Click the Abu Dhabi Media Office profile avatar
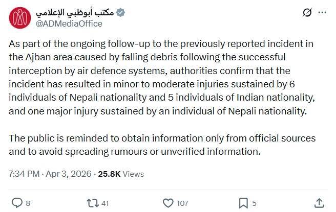The height and width of the screenshot is (212, 336). click(x=18, y=18)
